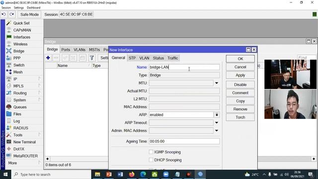Open Microsoft Edge from the taskbar
The width and height of the screenshot is (318, 179).
point(143,175)
